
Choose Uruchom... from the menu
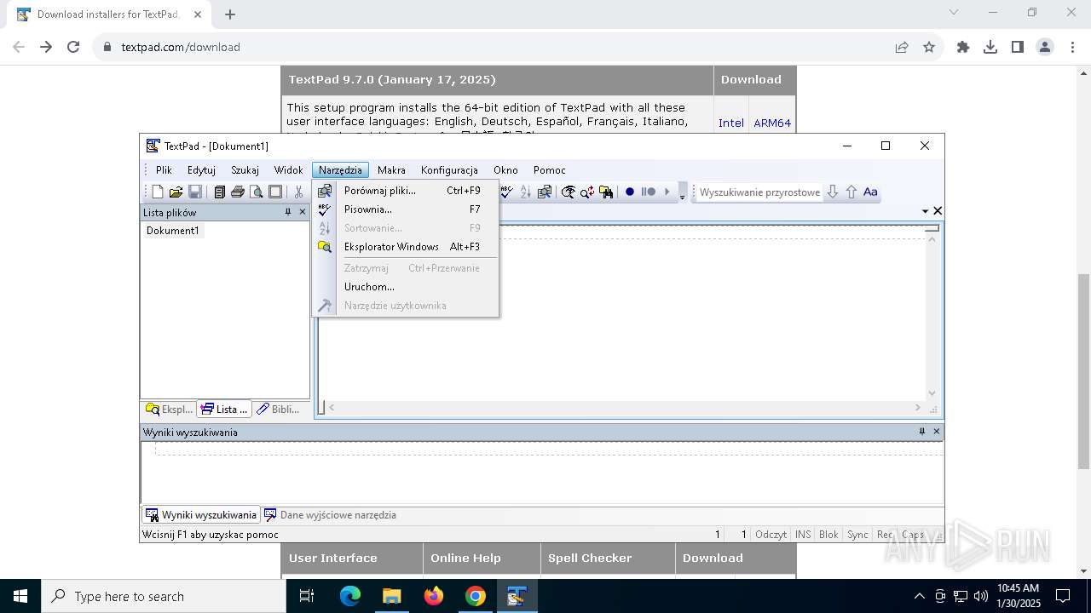(405, 287)
